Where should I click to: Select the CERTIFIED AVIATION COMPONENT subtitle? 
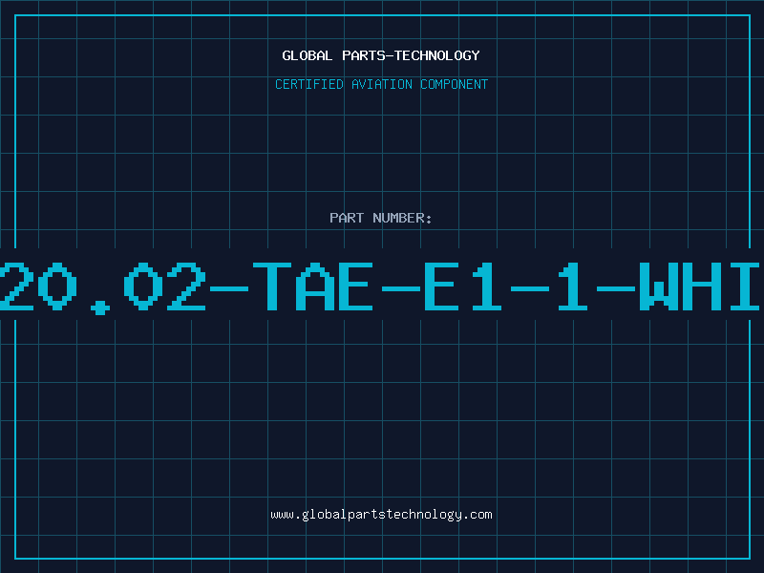coord(381,84)
